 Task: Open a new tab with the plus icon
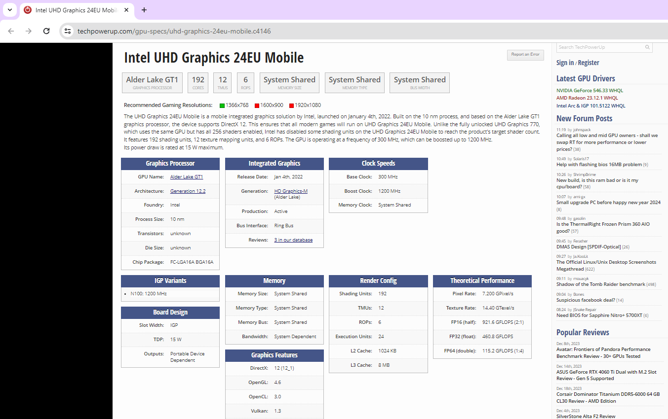click(144, 10)
